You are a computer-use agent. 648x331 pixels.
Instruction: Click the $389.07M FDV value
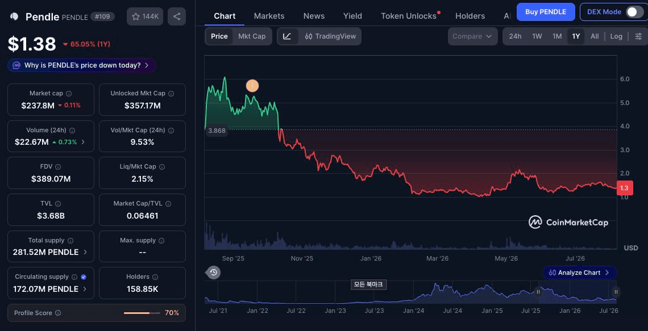[x=51, y=179]
